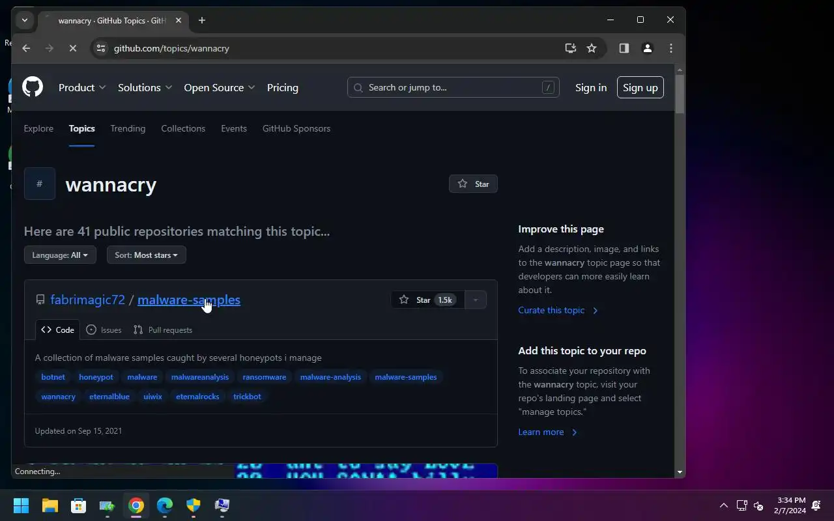
Task: Switch to the Trending tab
Action: tap(128, 128)
